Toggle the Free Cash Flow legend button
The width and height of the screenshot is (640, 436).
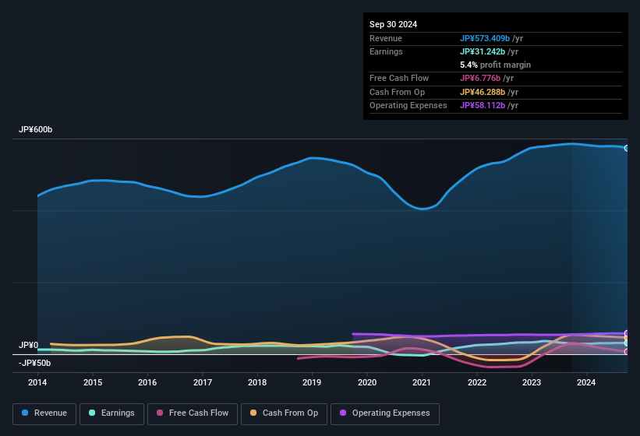pos(193,413)
